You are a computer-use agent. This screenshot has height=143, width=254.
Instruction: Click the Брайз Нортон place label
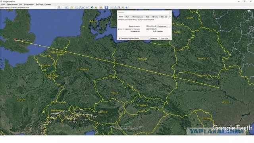(x=23, y=41)
